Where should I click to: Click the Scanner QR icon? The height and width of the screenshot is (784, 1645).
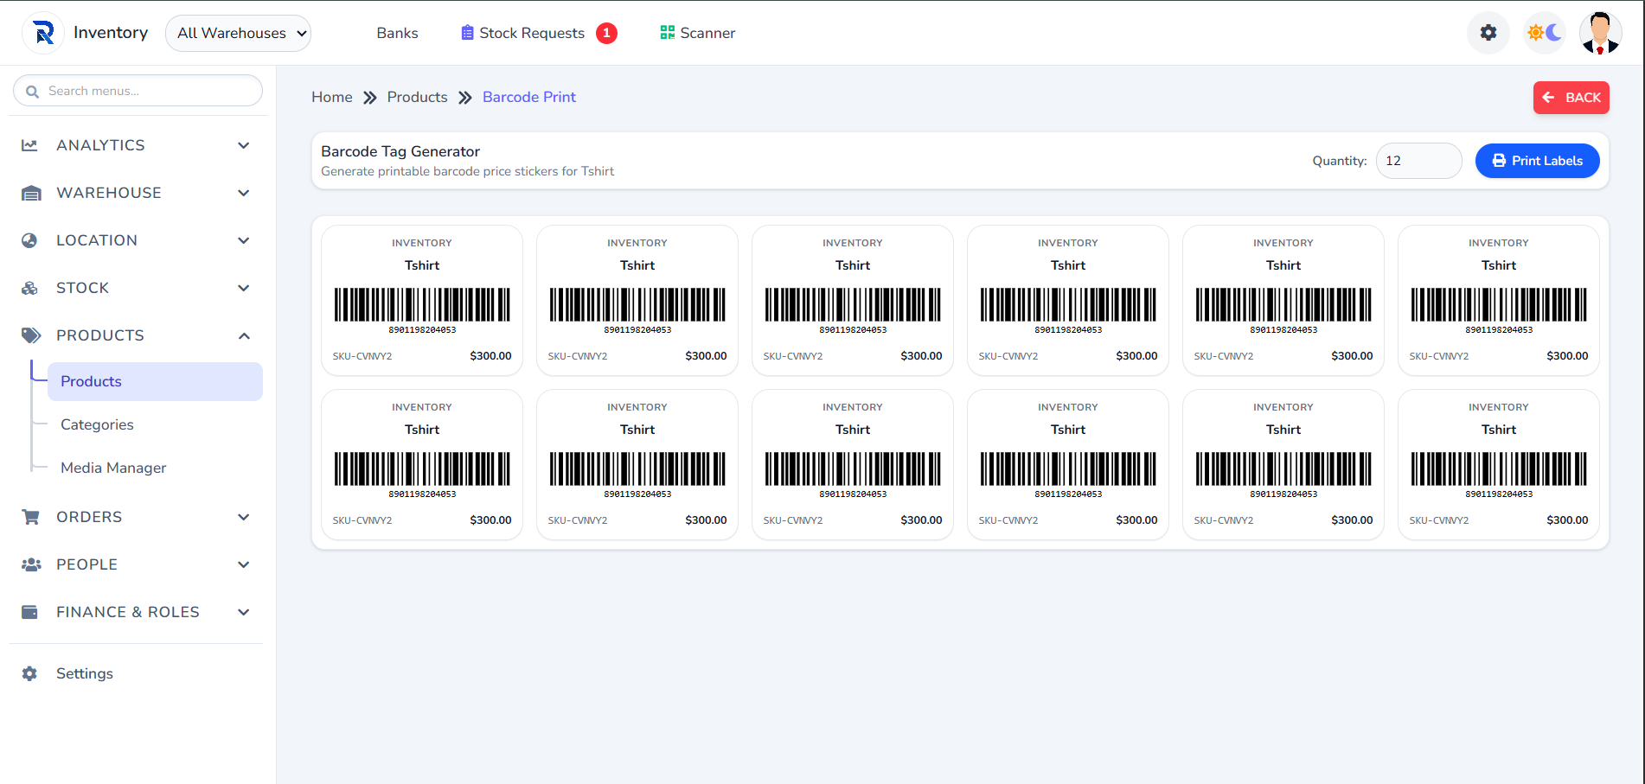point(667,33)
